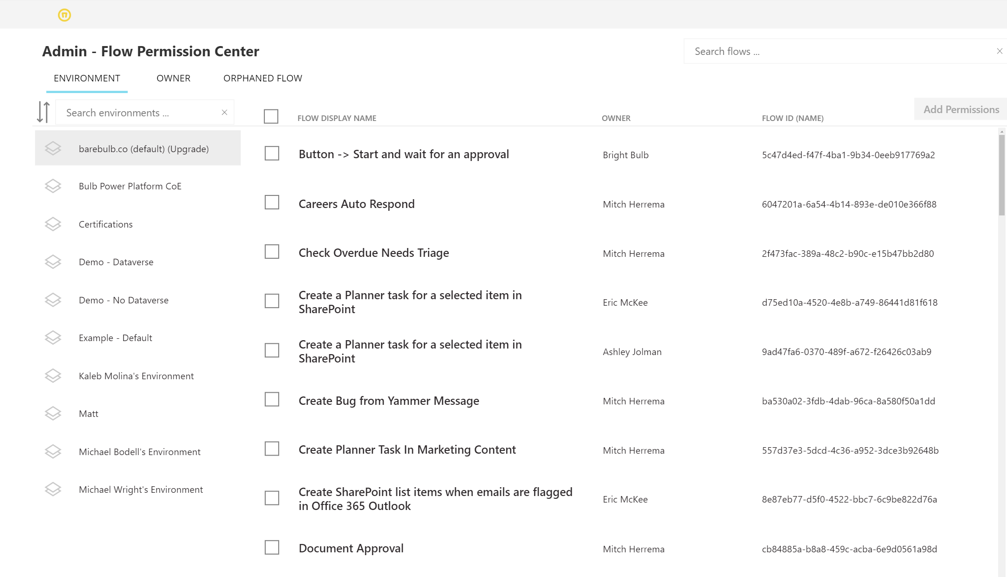Click the sort icon above environment list
Screen dimensions: 1007x577
tap(44, 112)
